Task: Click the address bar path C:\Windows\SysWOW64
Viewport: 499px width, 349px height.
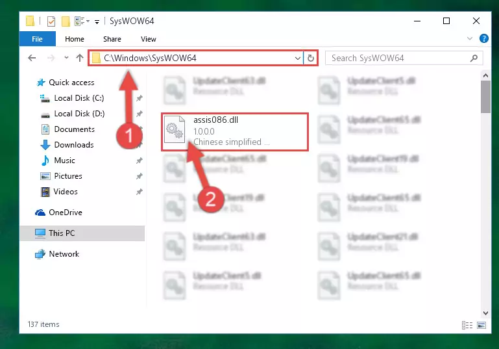Action: pos(150,58)
